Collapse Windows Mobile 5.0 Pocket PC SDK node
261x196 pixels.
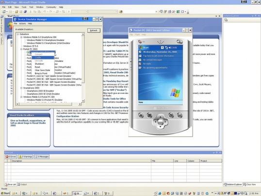pyautogui.click(x=21, y=97)
